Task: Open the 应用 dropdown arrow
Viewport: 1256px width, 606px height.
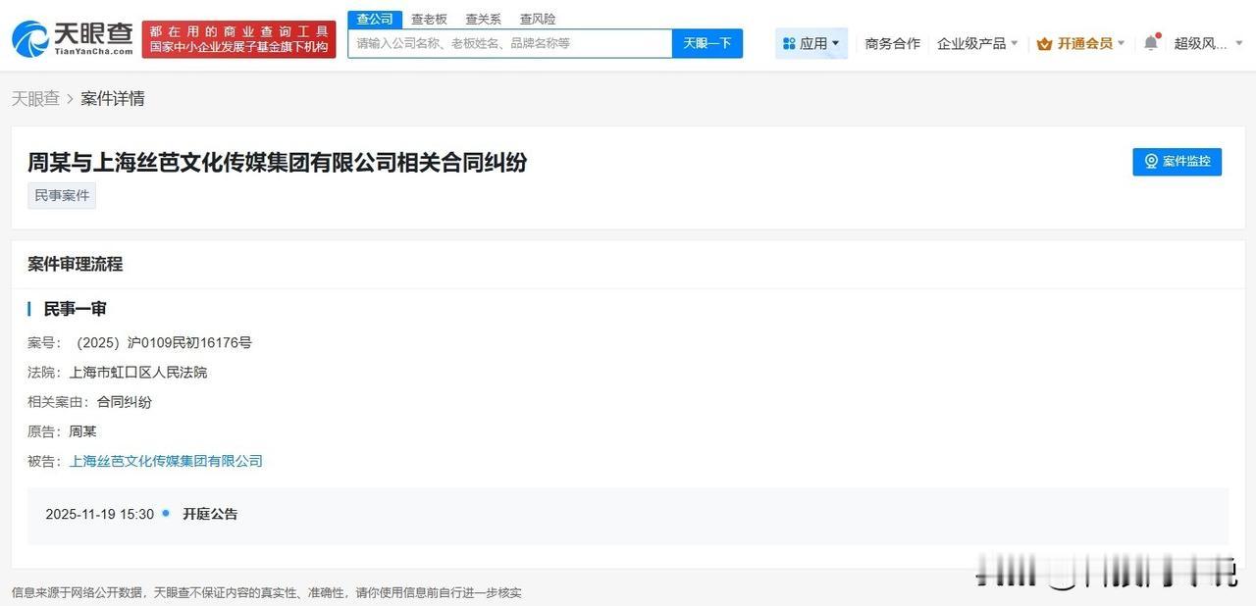Action: (835, 43)
